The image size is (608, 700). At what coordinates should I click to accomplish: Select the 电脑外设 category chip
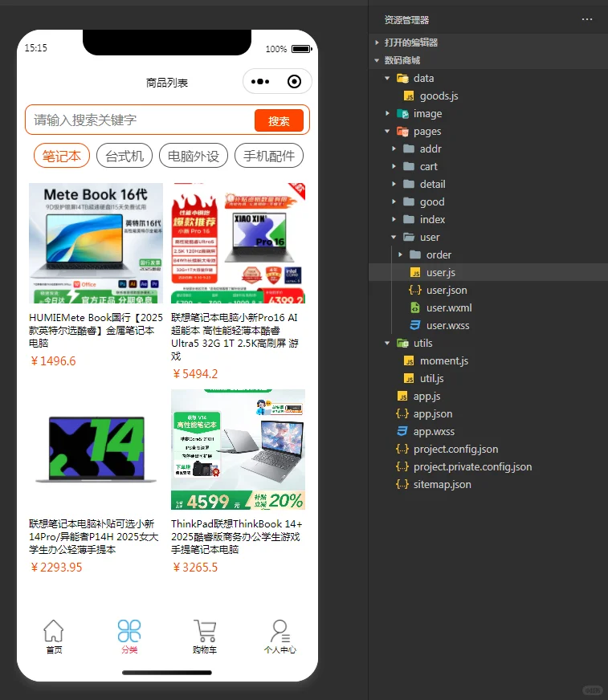click(x=194, y=156)
